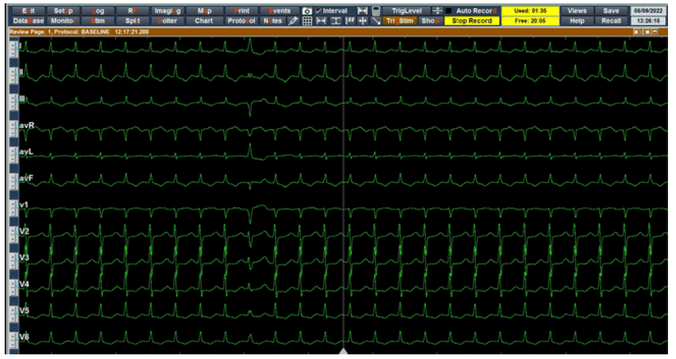Viewport: 676px width, 359px height.
Task: Switch to Monitor mode
Action: pyautogui.click(x=63, y=21)
